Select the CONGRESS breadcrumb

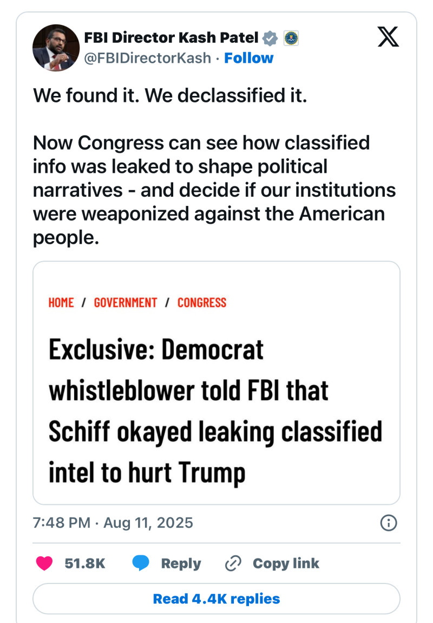pos(202,303)
